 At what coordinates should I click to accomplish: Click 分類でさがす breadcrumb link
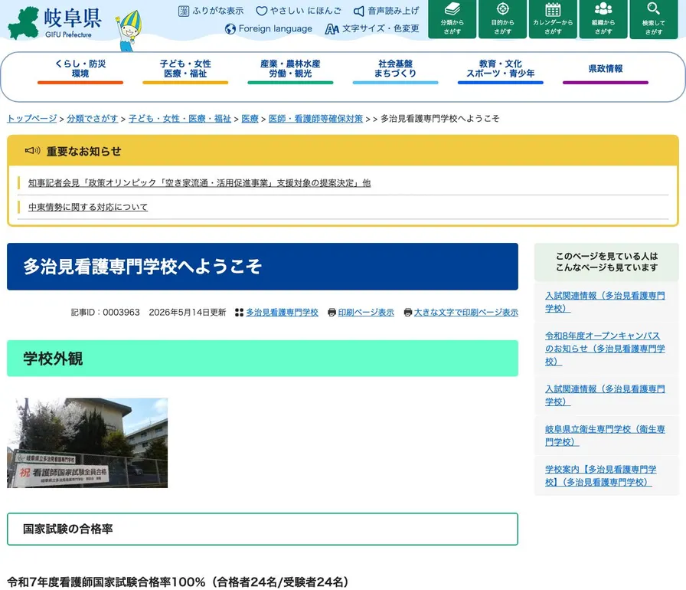tap(93, 118)
